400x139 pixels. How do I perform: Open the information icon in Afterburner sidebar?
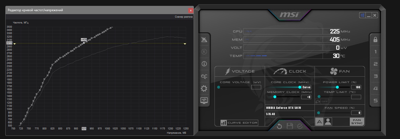[204, 64]
